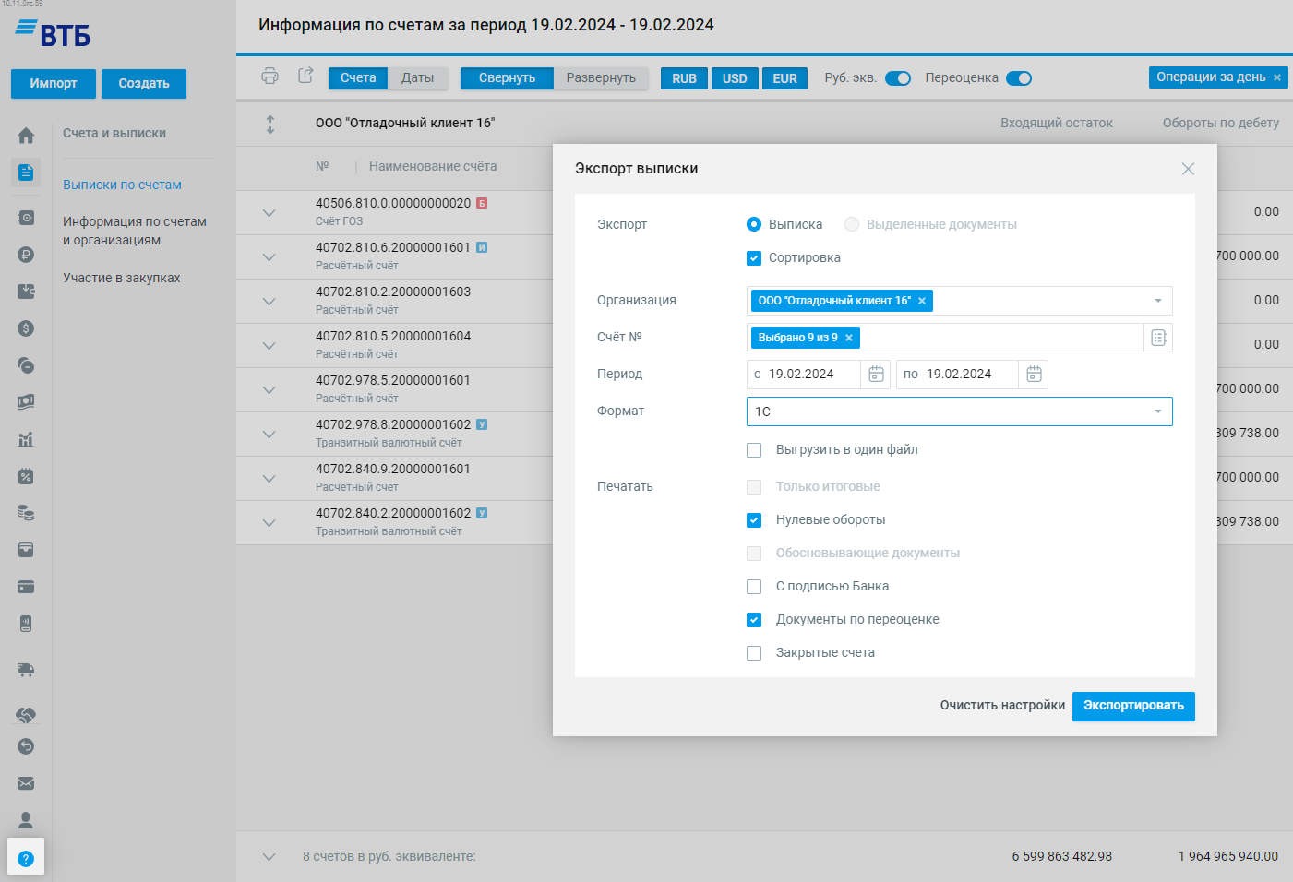The width and height of the screenshot is (1293, 882).
Task: Toggle the 'Переоценка' switch
Action: tap(1018, 78)
